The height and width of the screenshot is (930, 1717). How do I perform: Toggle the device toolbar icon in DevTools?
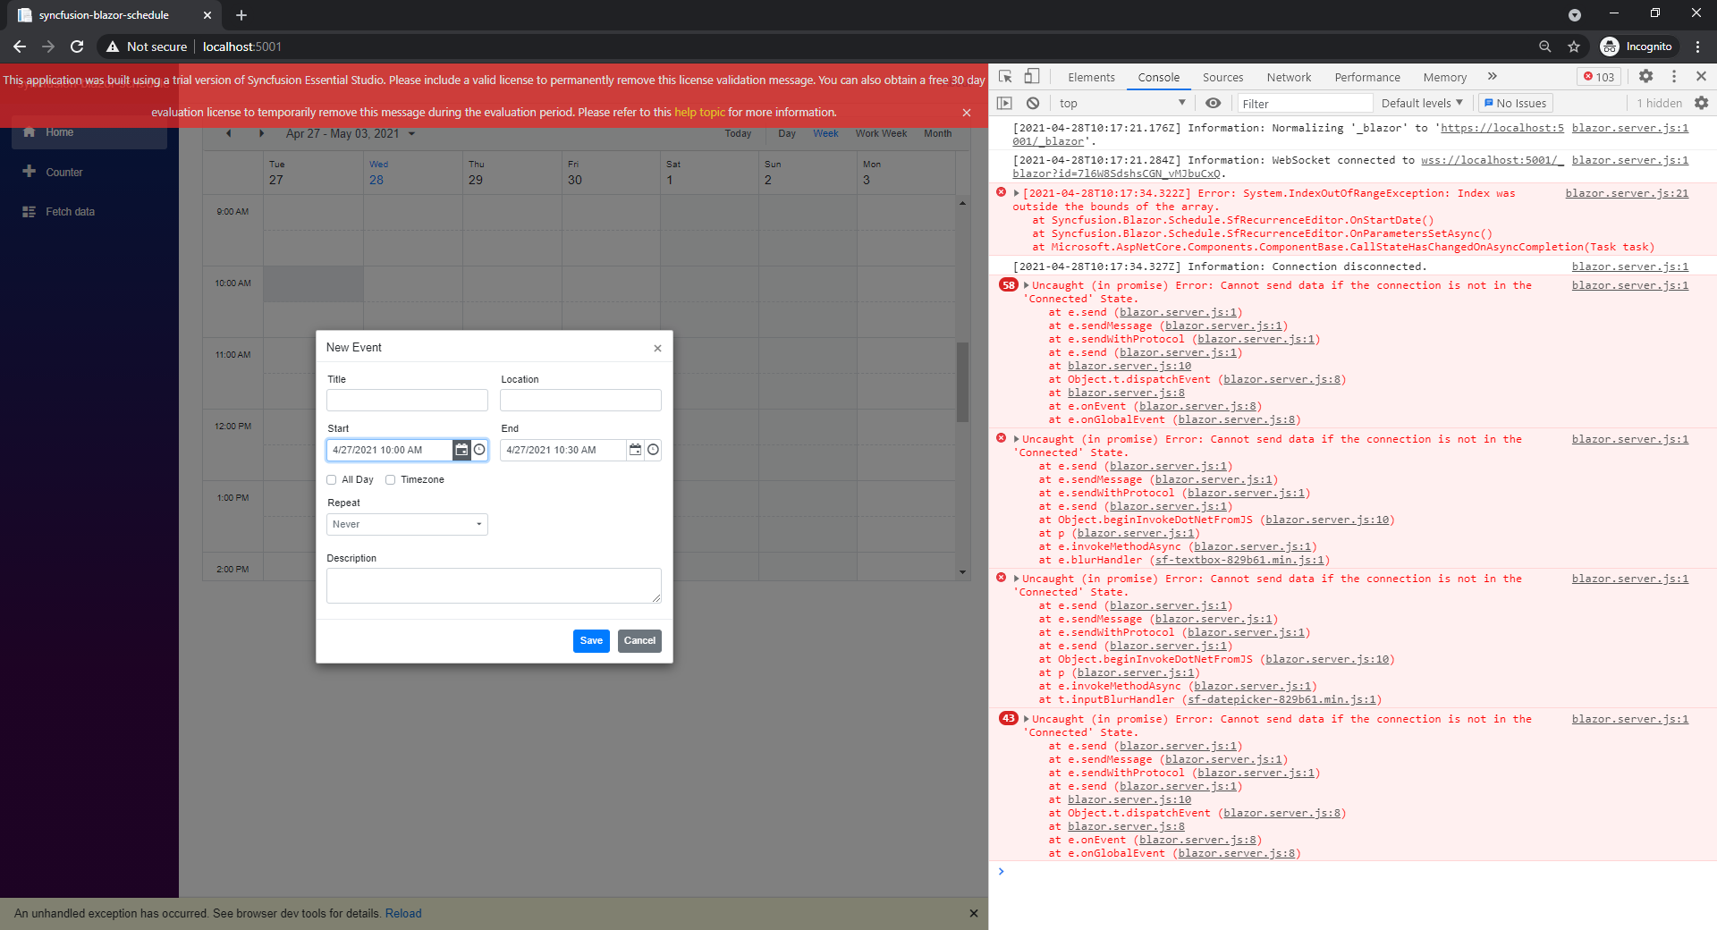(1031, 77)
